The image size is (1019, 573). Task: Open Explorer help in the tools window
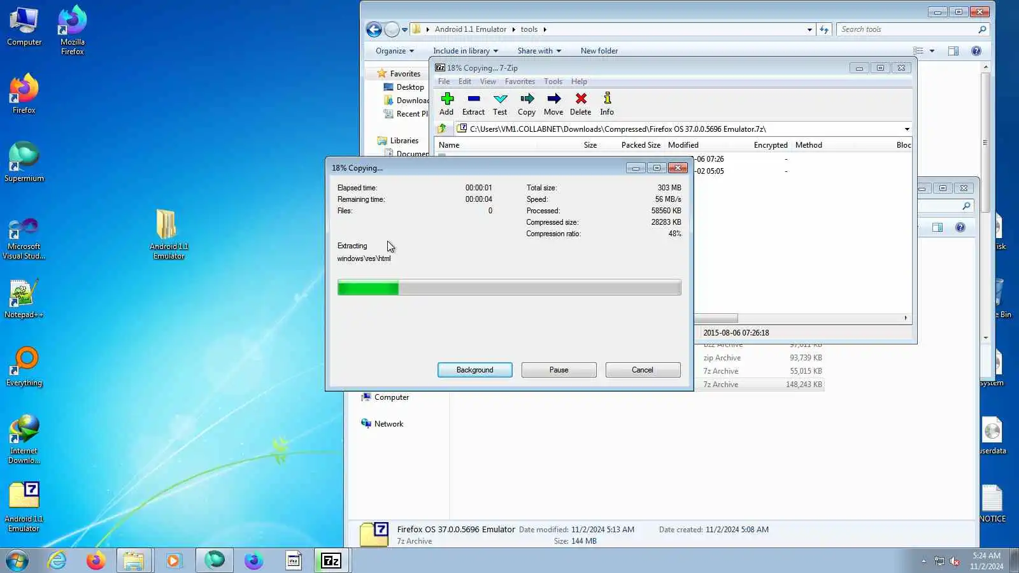(976, 51)
